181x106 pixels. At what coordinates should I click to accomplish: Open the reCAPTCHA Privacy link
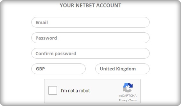click(123, 100)
